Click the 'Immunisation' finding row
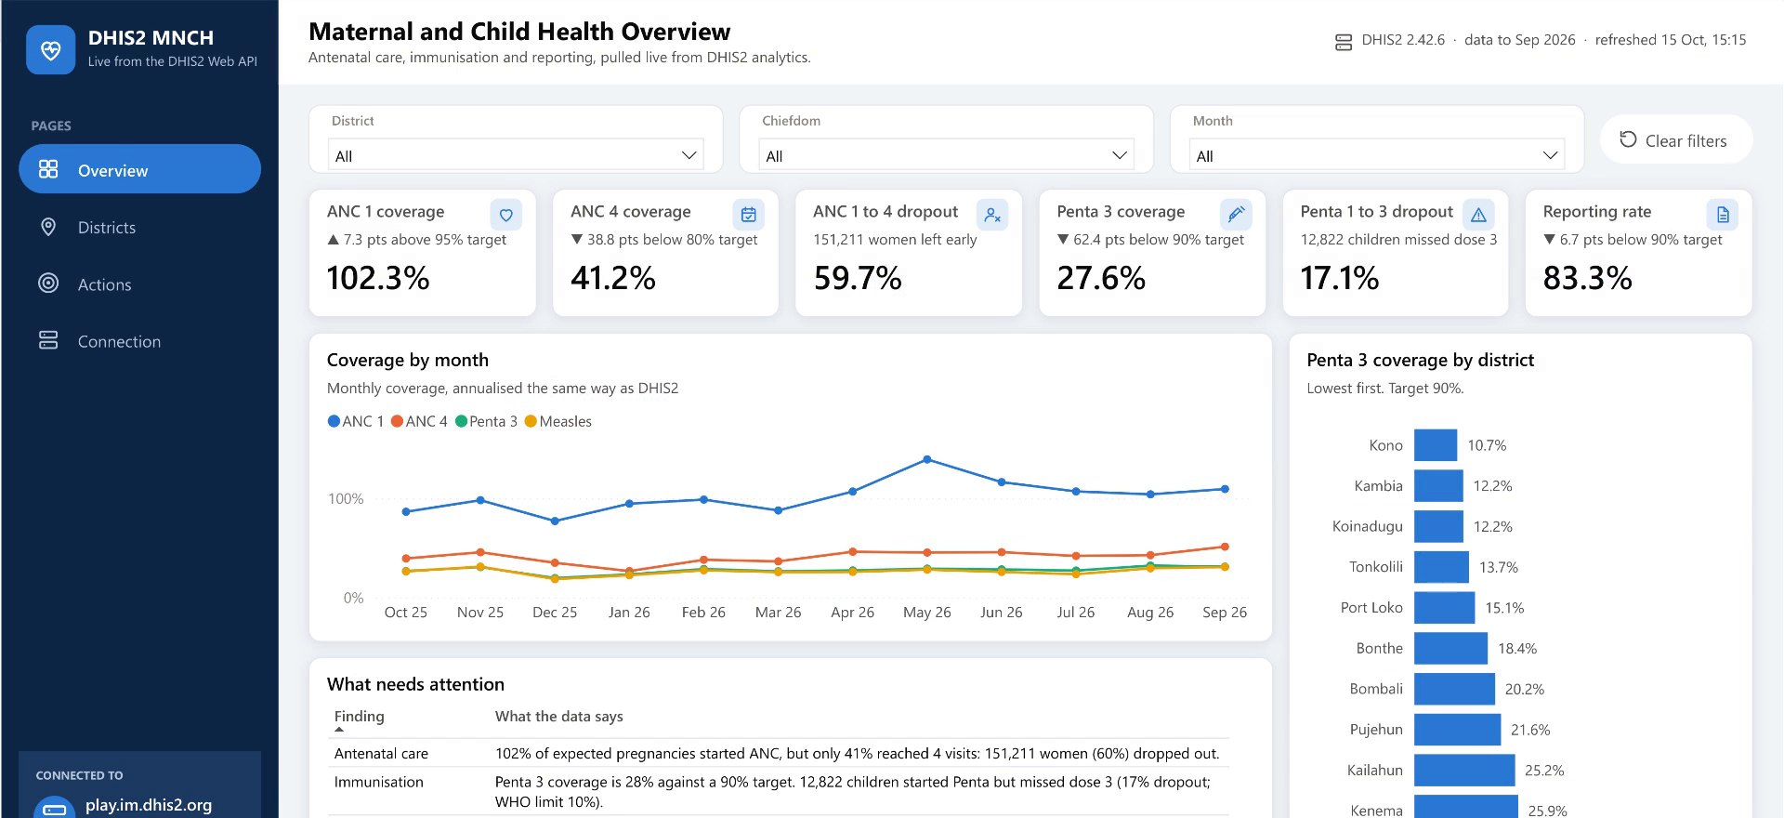The height and width of the screenshot is (818, 1784). click(779, 791)
